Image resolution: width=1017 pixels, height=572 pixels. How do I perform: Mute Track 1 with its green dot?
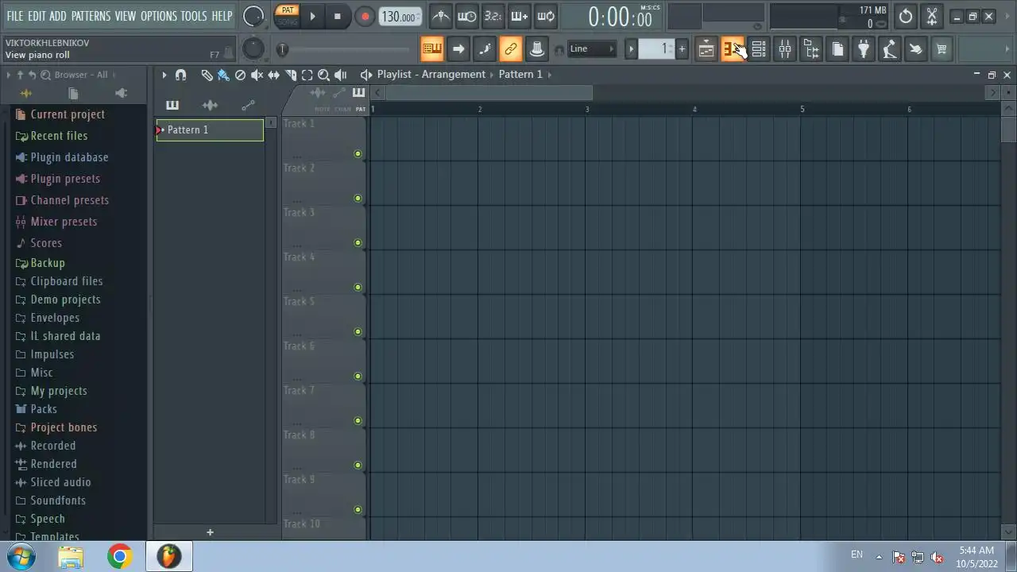click(x=358, y=153)
